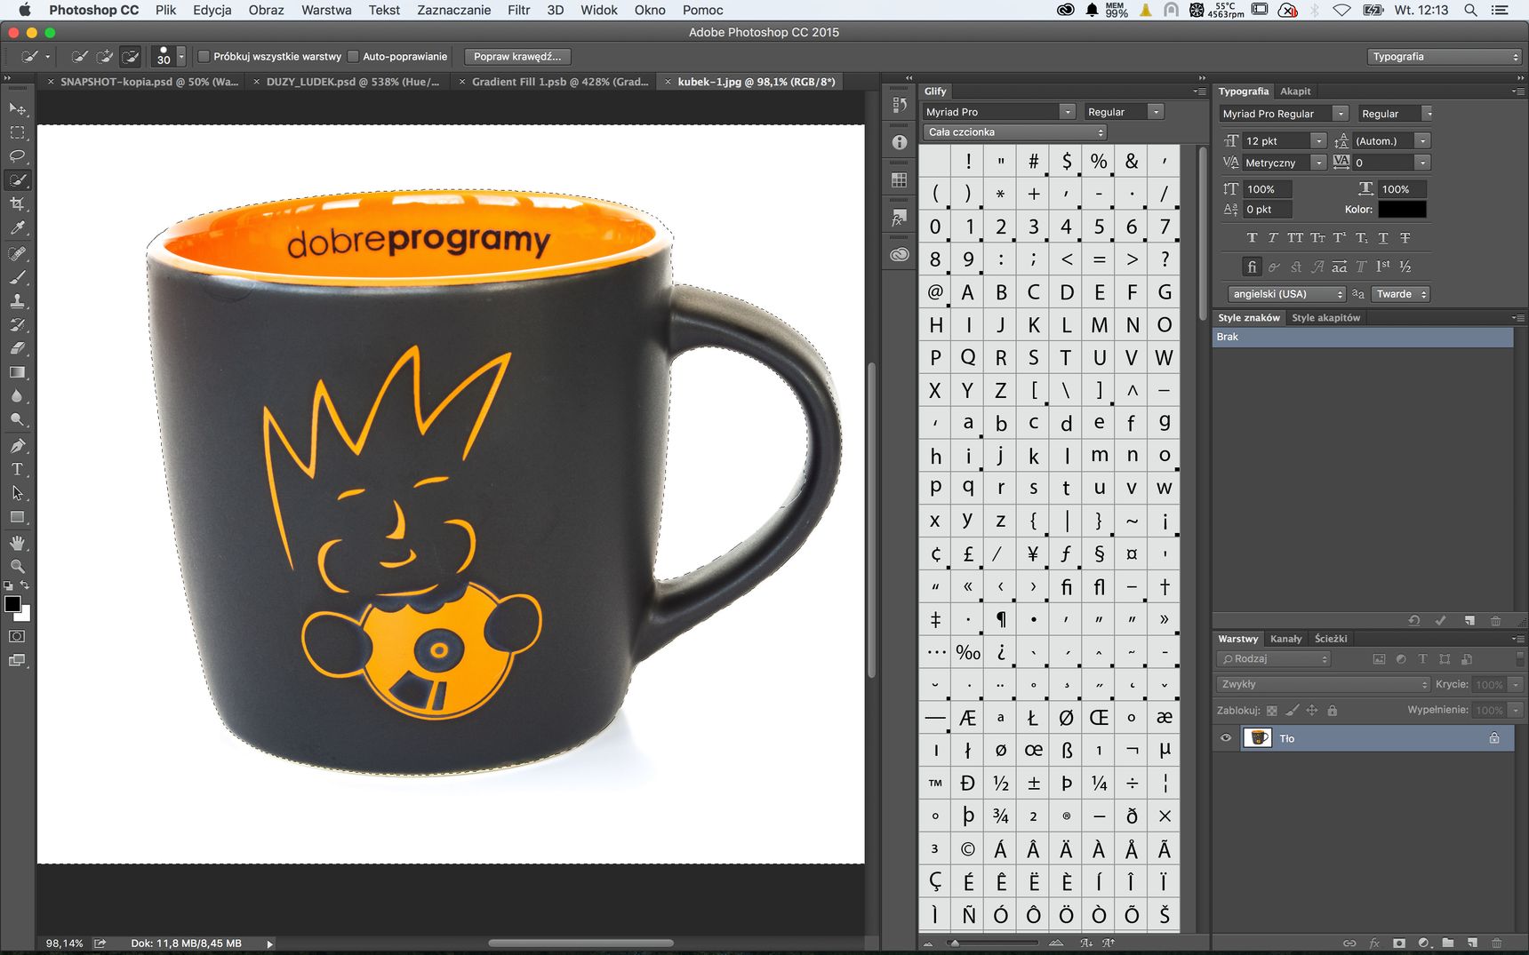Select the Path Selection tool
Screen dimensions: 1529x955
[x=17, y=493]
